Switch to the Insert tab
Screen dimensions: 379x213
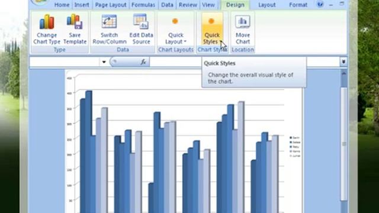(82, 5)
